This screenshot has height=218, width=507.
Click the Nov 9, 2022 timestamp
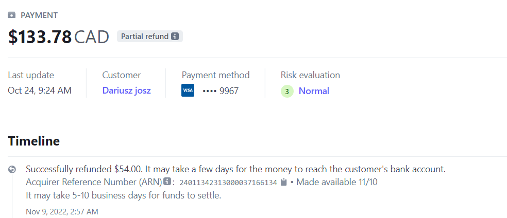click(62, 211)
